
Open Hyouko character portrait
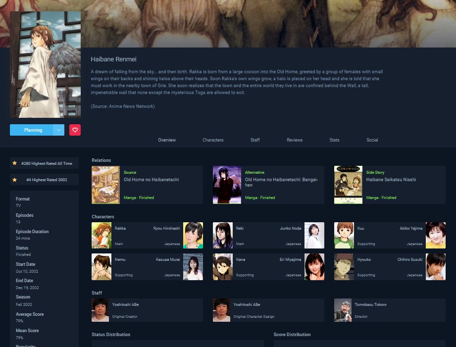(x=344, y=267)
